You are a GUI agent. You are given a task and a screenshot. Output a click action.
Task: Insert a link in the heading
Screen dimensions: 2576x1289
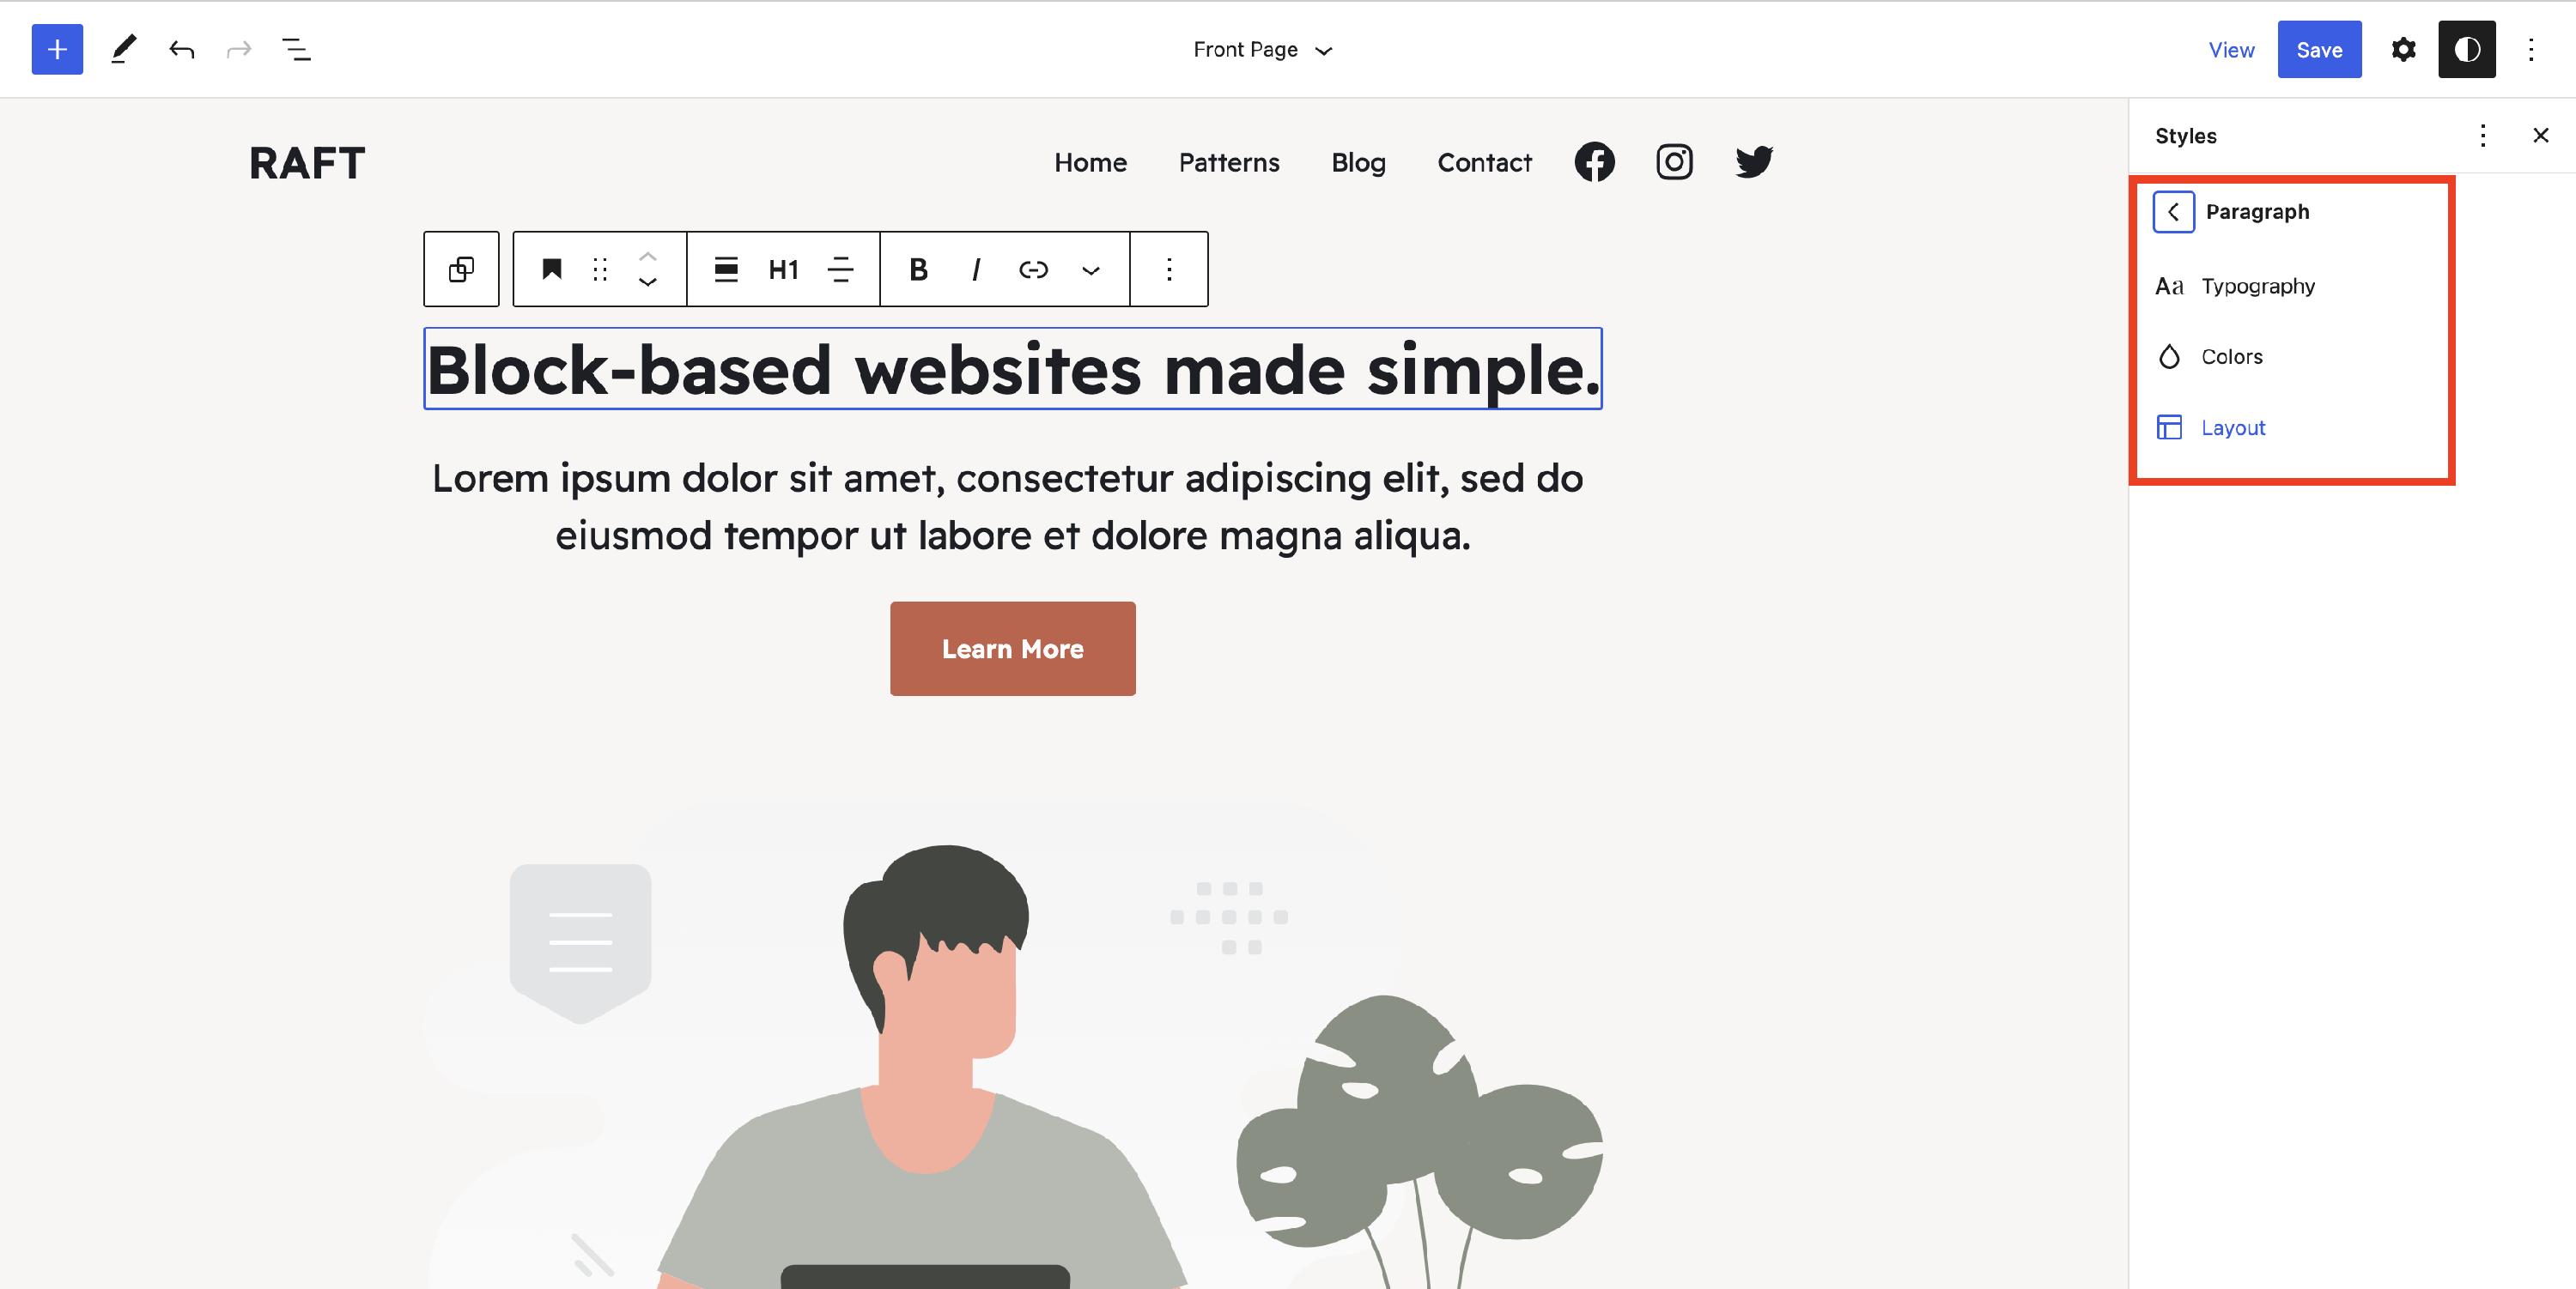coord(1033,269)
